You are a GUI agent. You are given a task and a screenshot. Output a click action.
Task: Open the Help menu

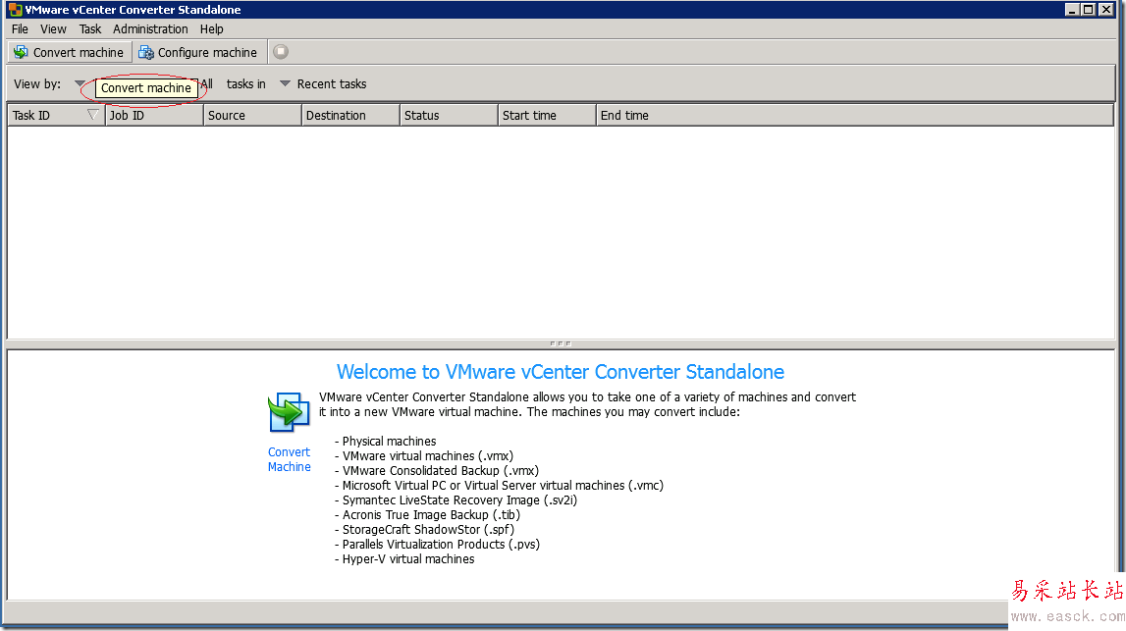pyautogui.click(x=212, y=29)
